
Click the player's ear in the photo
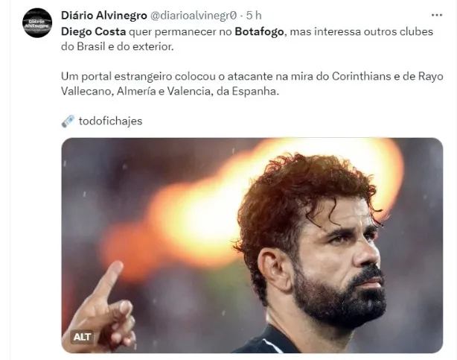click(273, 269)
